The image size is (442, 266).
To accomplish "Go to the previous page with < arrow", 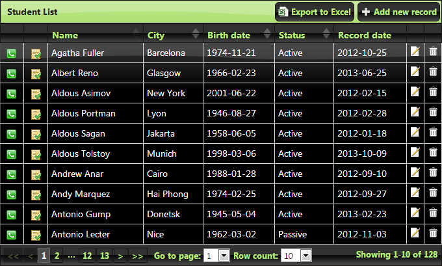I will pyautogui.click(x=31, y=256).
